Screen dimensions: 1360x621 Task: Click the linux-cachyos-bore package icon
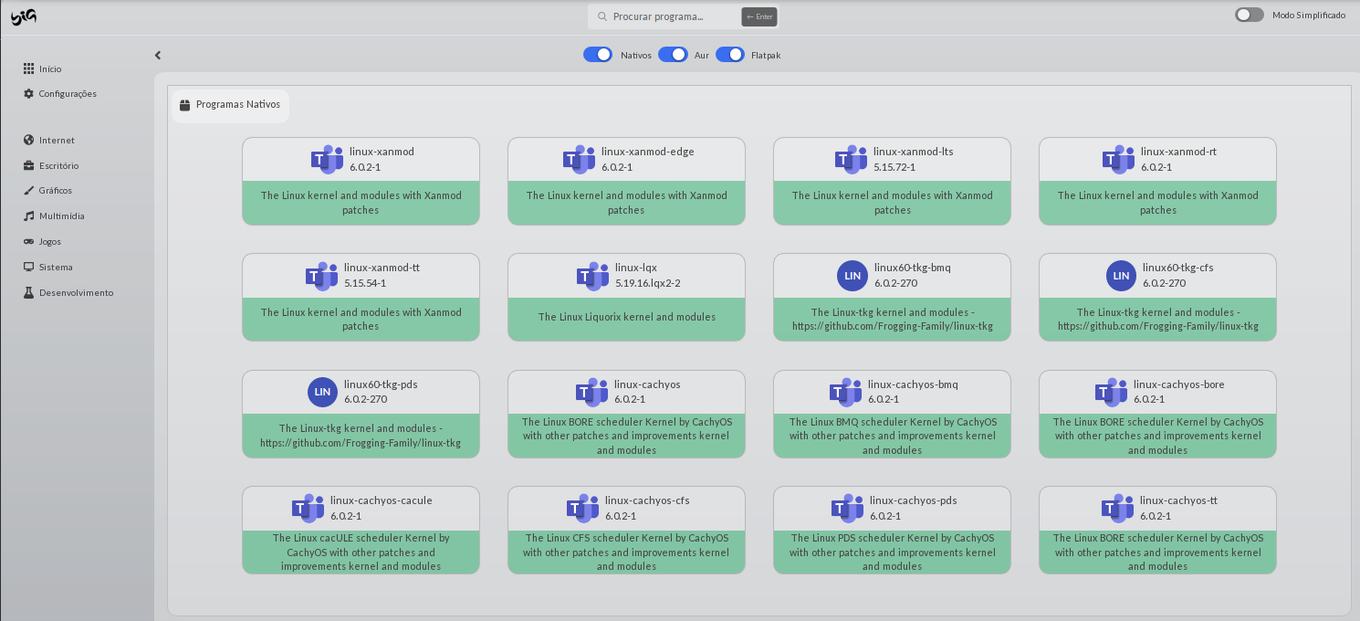click(1111, 392)
